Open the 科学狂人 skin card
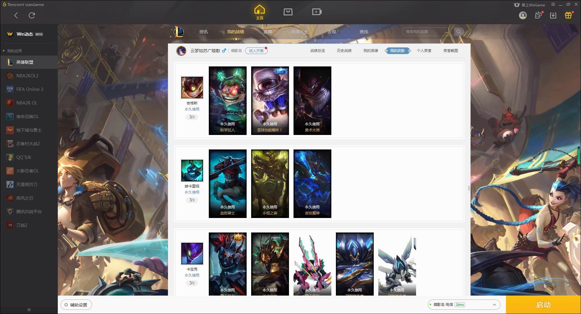This screenshot has height=314, width=581. (228, 101)
